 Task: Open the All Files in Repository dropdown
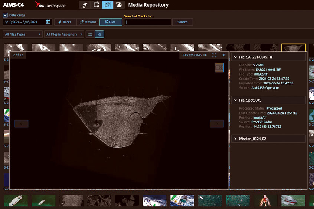tap(64, 34)
